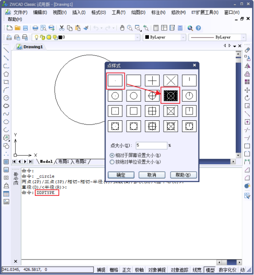Switch to the 布局1 layout tab
Image resolution: width=254 pixels, height=275 pixels.
[63, 162]
